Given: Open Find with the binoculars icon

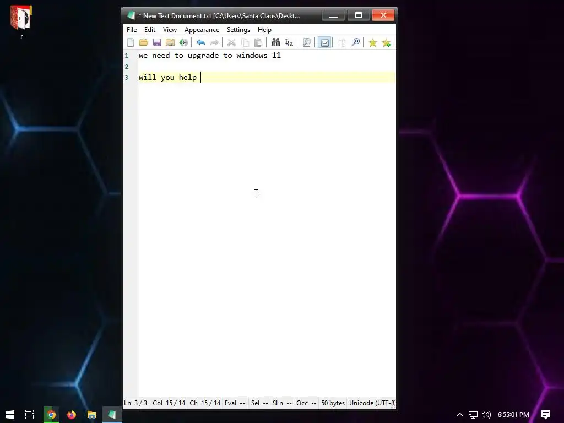Looking at the screenshot, I should (276, 42).
